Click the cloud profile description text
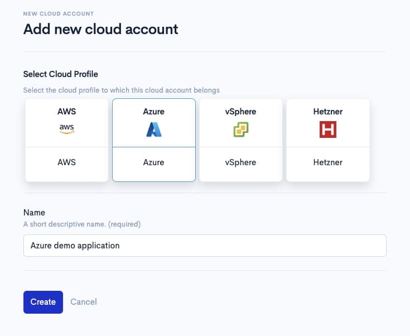 point(122,90)
